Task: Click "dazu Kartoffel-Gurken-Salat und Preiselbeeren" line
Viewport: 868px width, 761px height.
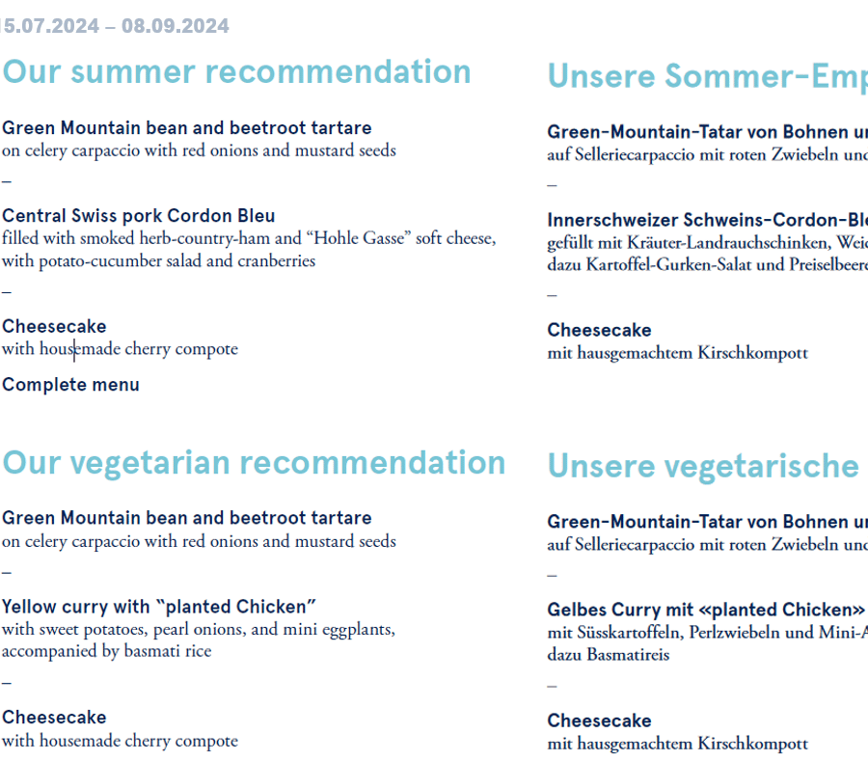Action: (x=708, y=264)
